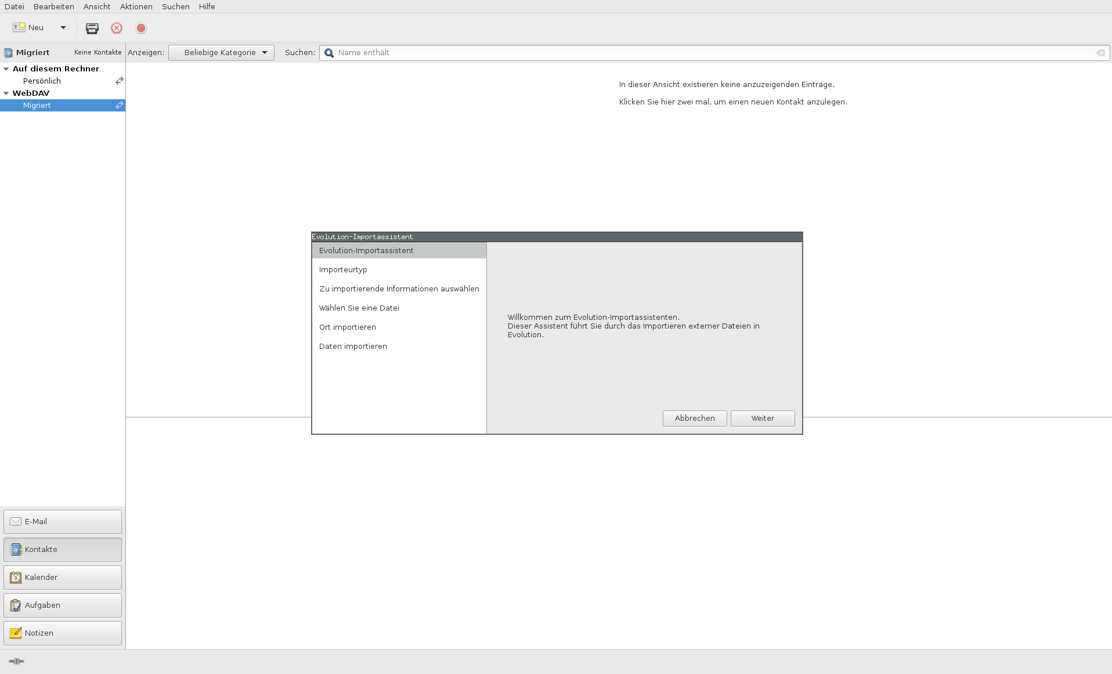Click the delete contact icon

[117, 28]
